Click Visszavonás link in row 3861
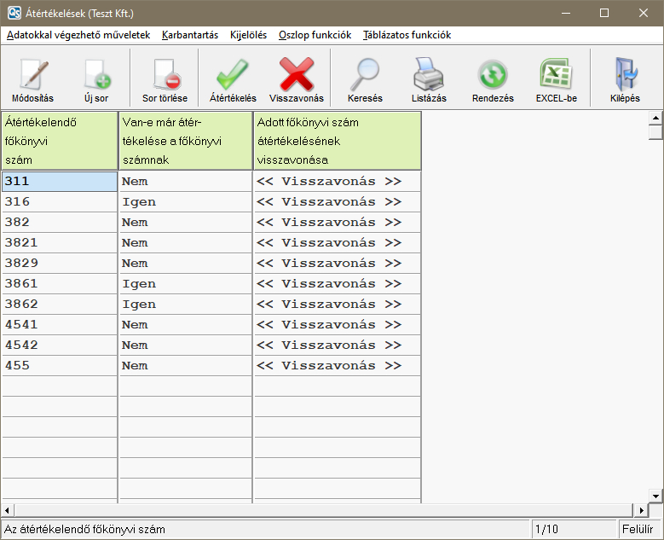Screen dimensions: 664x540 pyautogui.click(x=329, y=284)
